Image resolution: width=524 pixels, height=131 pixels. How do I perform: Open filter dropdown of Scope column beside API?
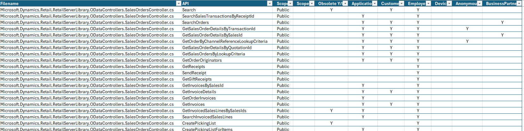pos(291,3)
